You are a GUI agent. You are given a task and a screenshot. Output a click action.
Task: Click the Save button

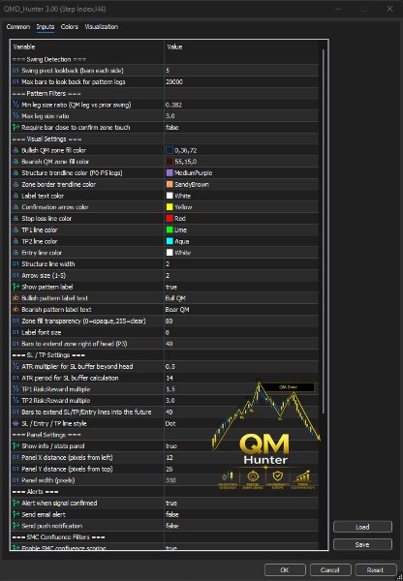[x=362, y=544]
